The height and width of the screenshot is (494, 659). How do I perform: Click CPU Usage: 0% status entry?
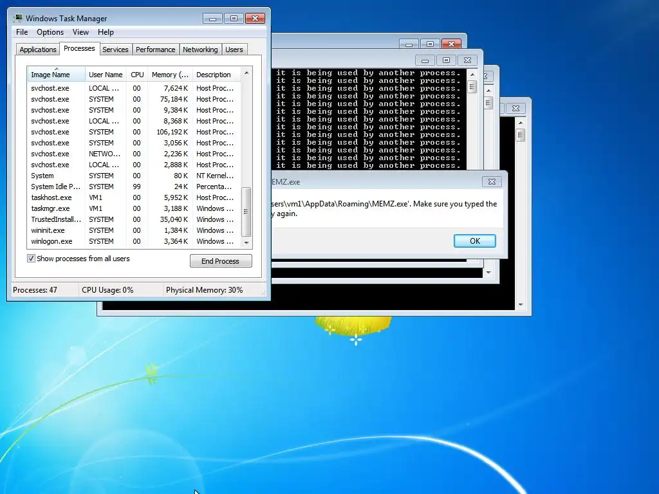click(x=107, y=290)
